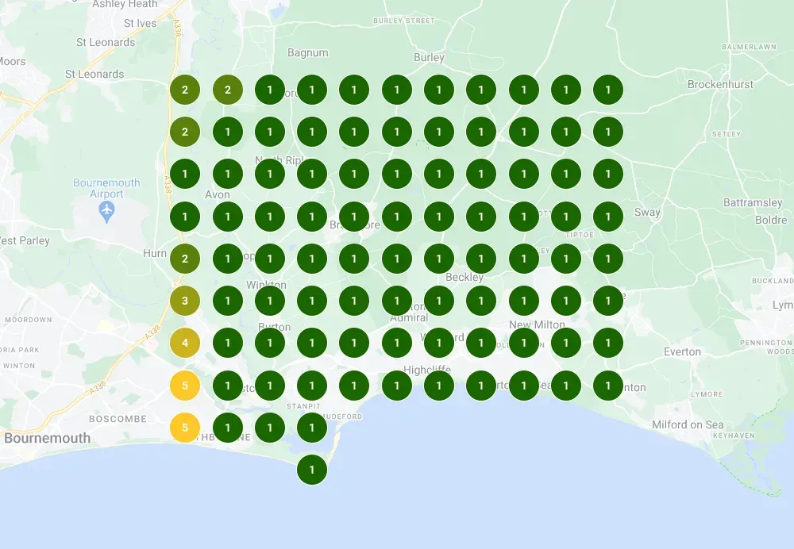This screenshot has width=794, height=549.
Task: Click the yellow 5 marker nearest Boscombe
Action: pyautogui.click(x=185, y=428)
